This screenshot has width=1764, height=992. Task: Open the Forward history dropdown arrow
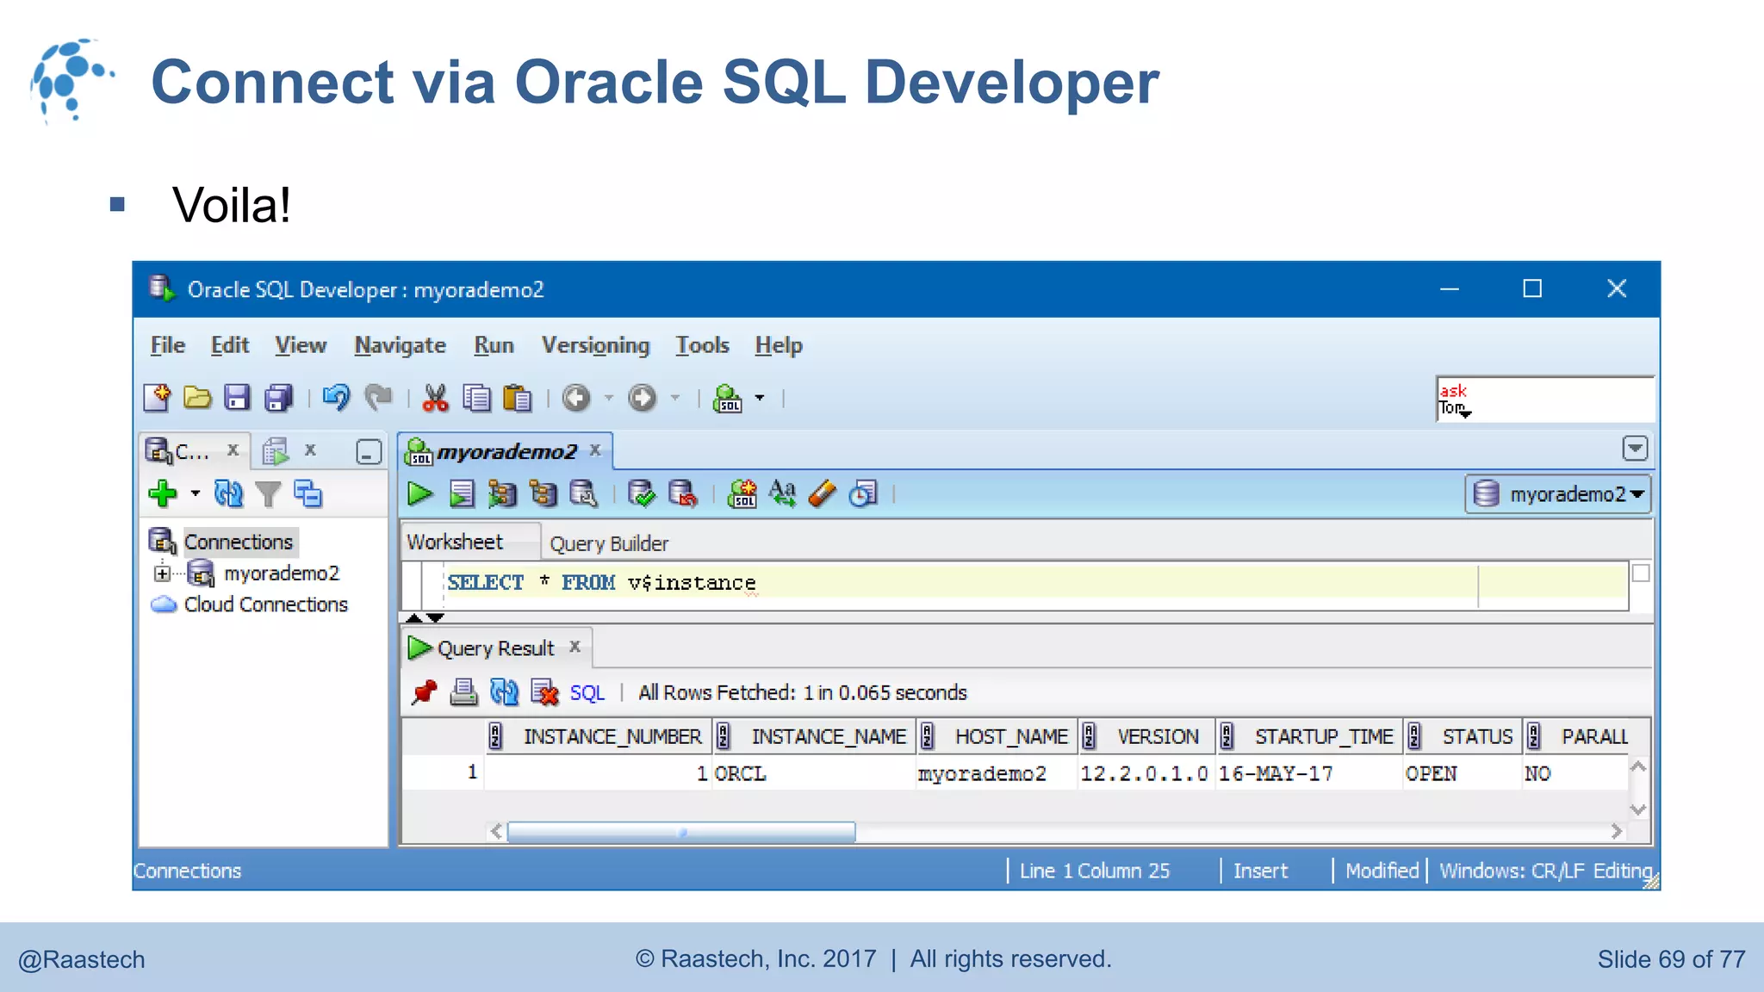point(675,398)
